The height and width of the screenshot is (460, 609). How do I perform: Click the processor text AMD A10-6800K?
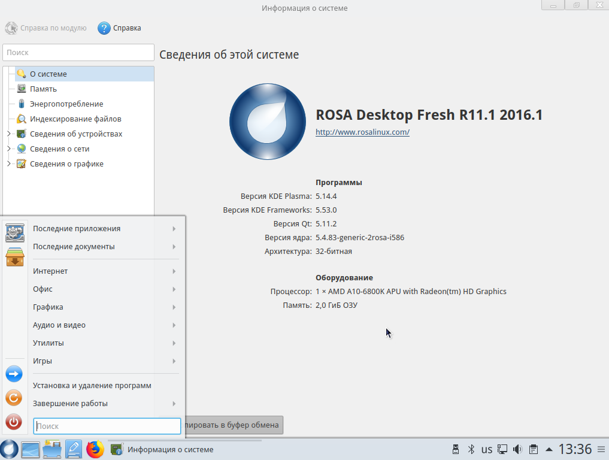pos(411,291)
